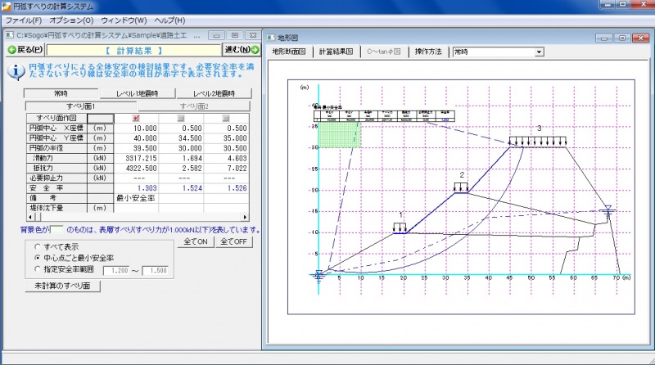This screenshot has height=365, width=655.
Task: Advance with the 進む(N) button
Action: pos(242,50)
